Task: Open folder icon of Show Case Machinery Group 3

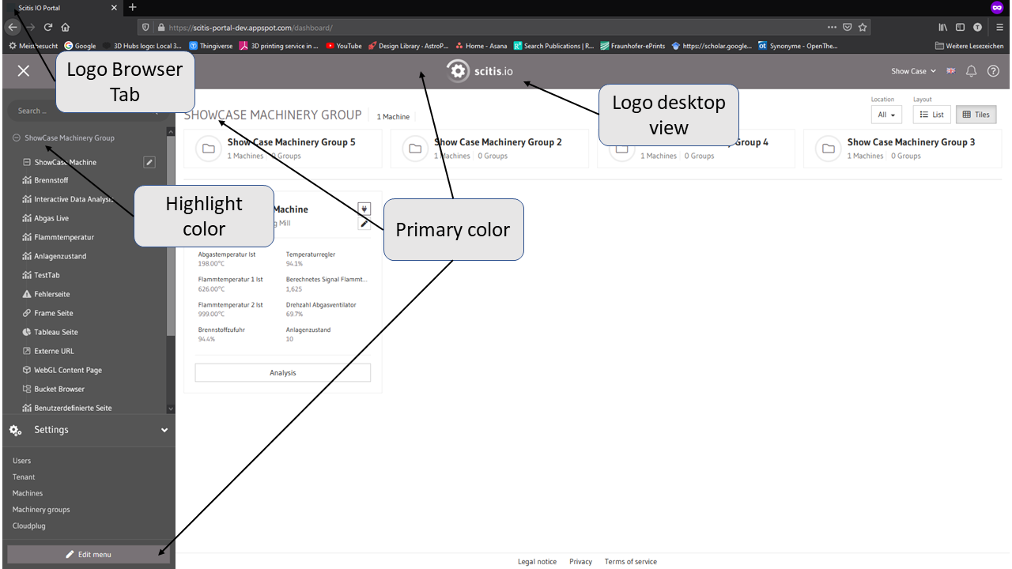Action: 829,149
